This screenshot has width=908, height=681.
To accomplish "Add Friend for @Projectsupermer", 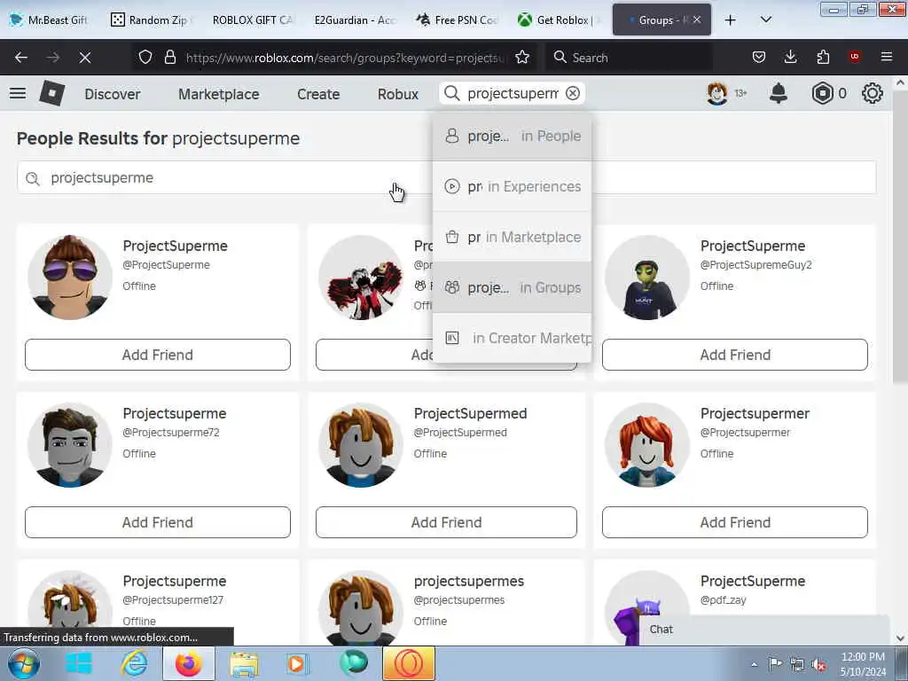I will pyautogui.click(x=735, y=522).
